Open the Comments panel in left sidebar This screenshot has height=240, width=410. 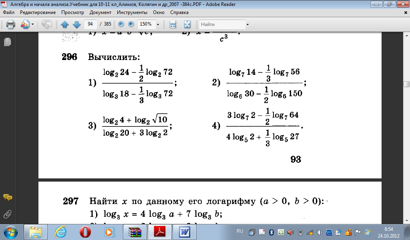[8, 198]
